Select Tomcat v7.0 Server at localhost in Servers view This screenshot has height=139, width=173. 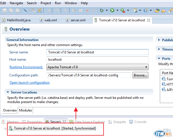point(53,128)
